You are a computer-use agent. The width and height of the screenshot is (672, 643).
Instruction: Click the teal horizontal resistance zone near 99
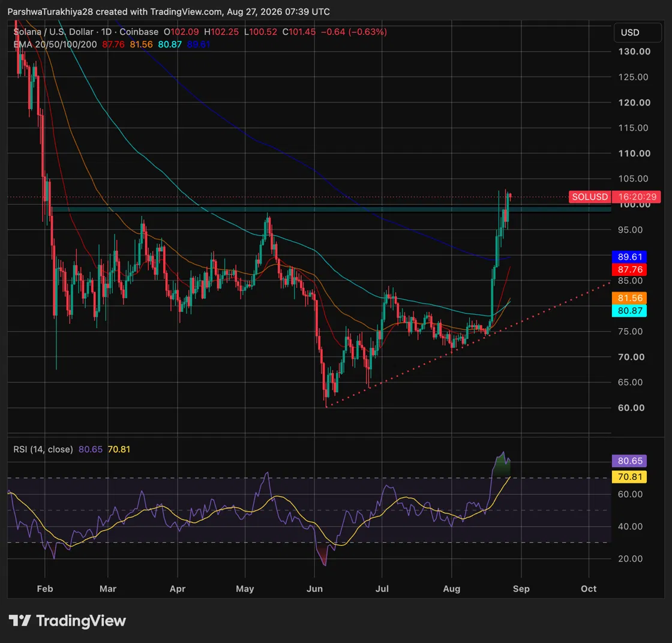[x=331, y=209]
